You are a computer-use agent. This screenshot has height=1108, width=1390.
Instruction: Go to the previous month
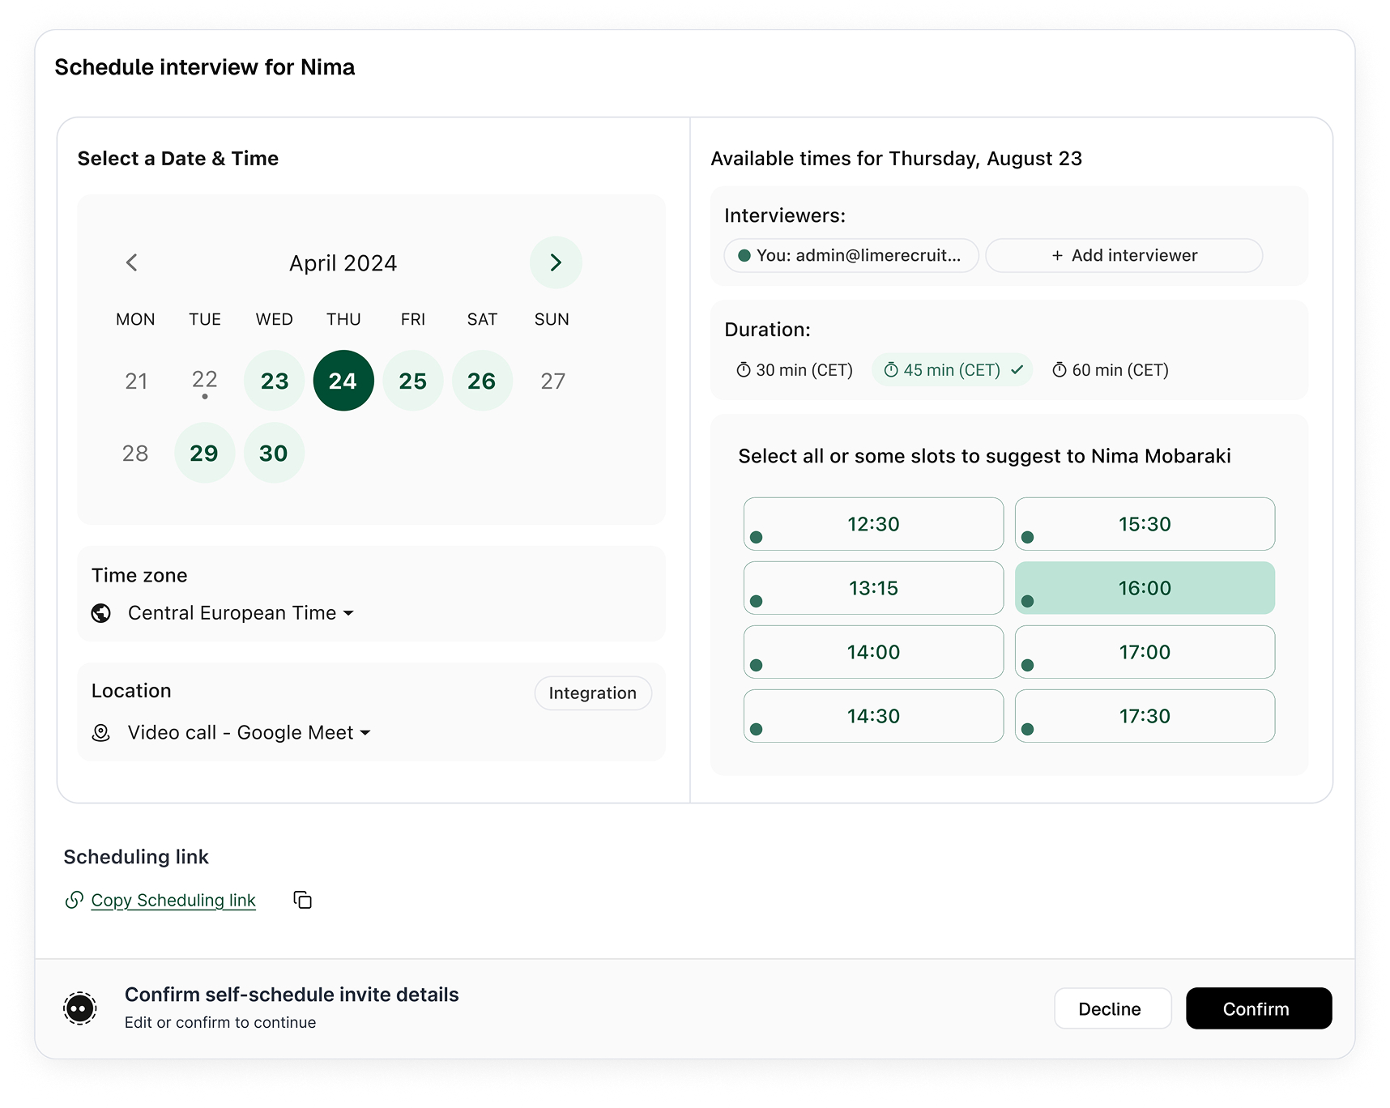click(132, 262)
